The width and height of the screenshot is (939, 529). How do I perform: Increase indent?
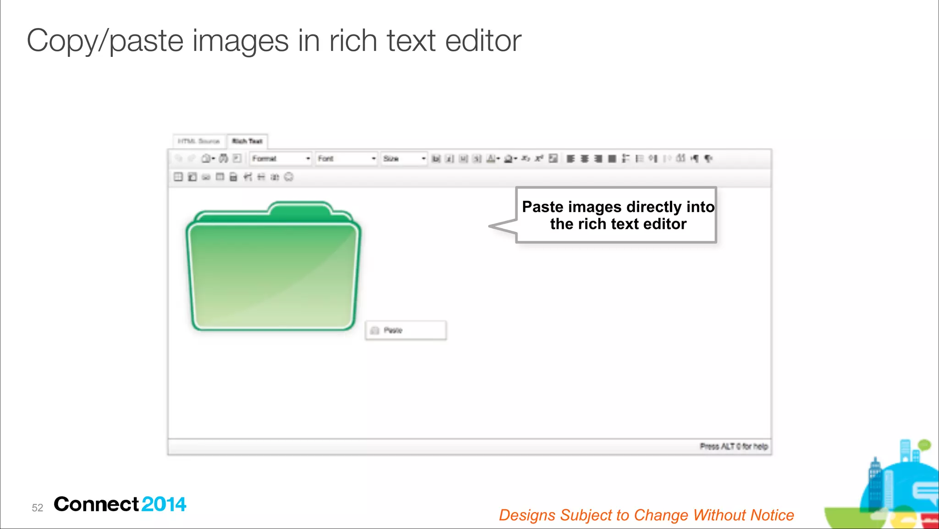(653, 159)
